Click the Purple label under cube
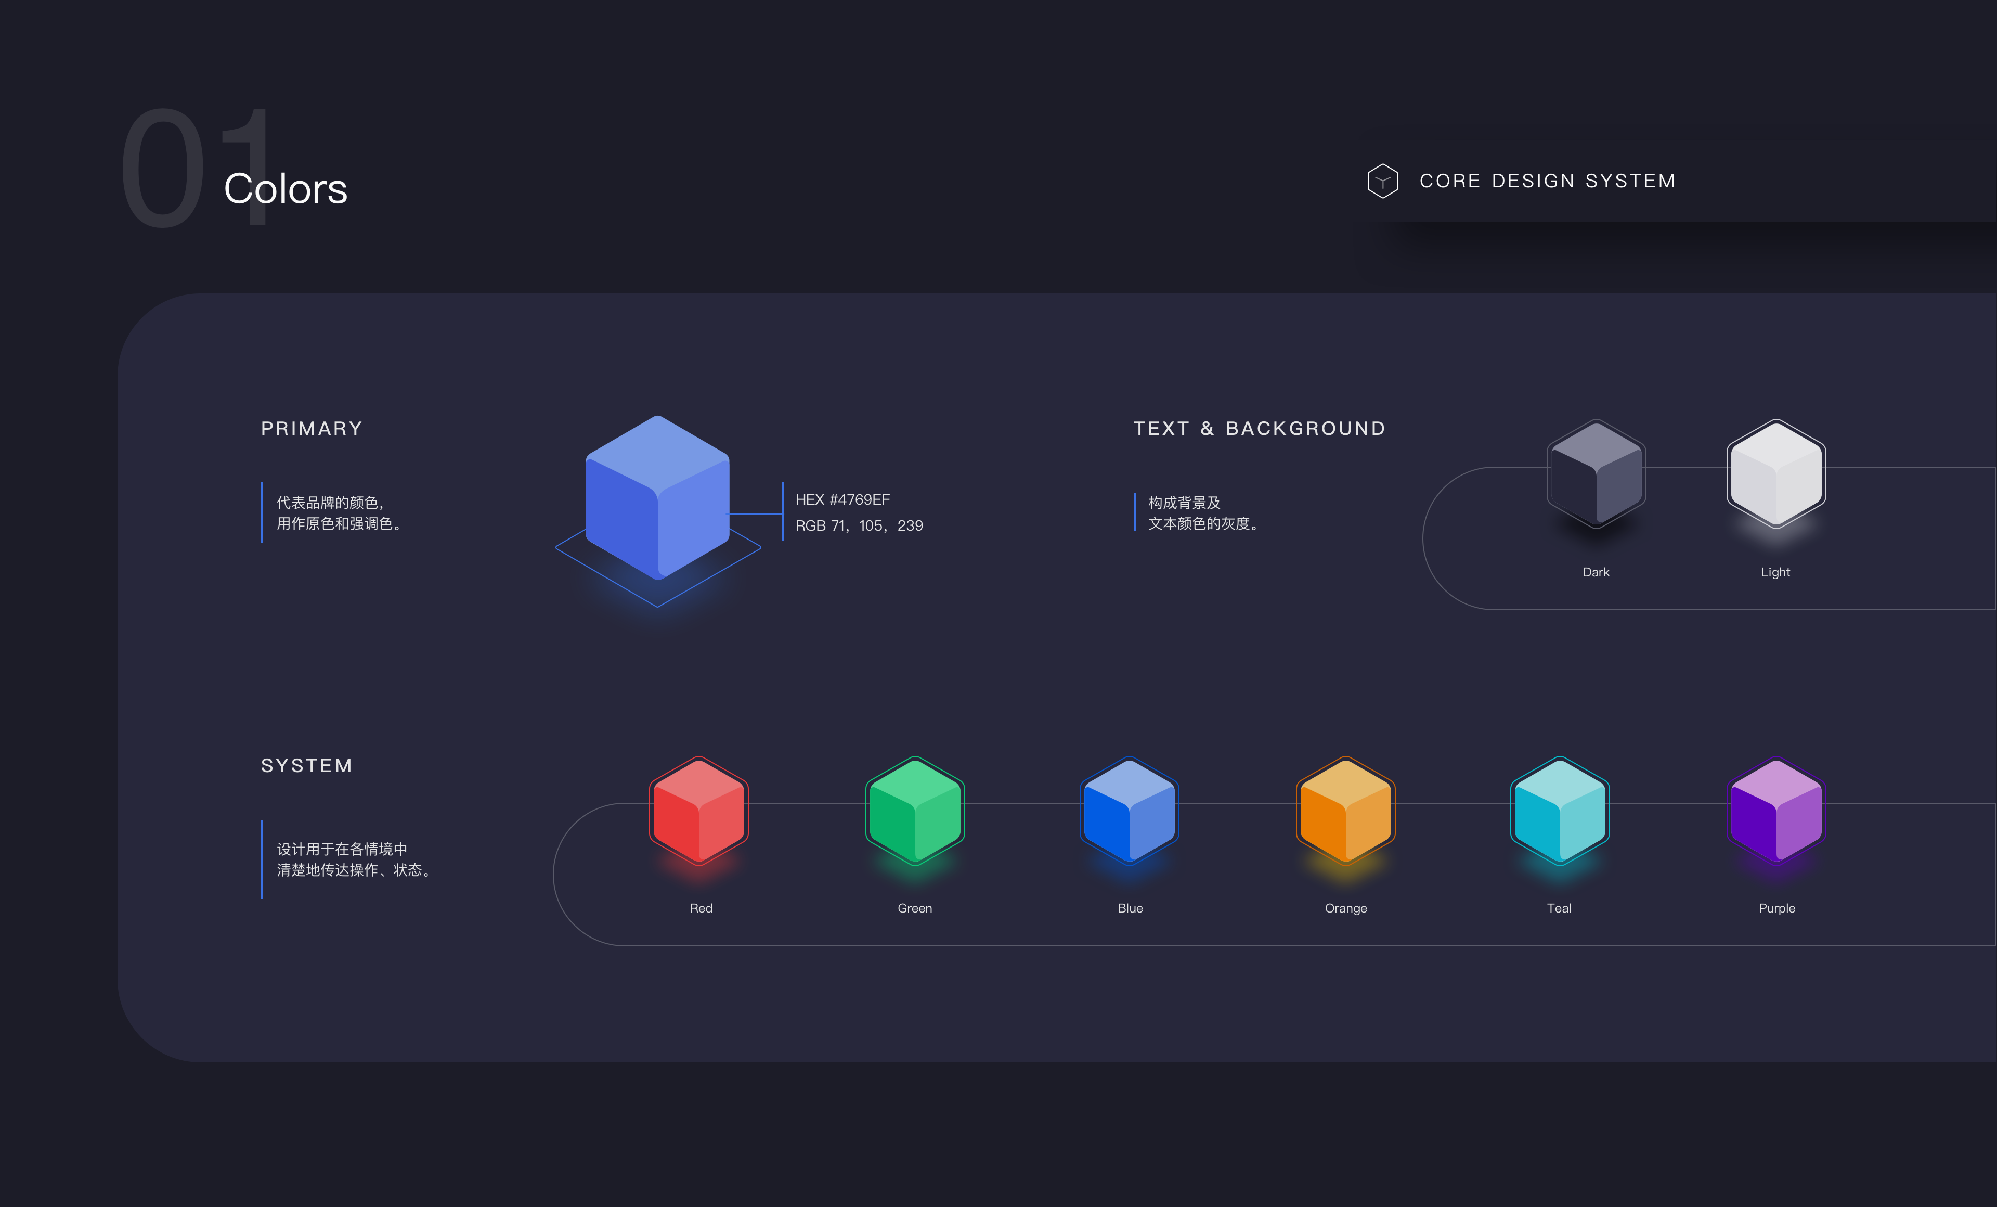Screen dimensions: 1997x1207 tap(1776, 908)
